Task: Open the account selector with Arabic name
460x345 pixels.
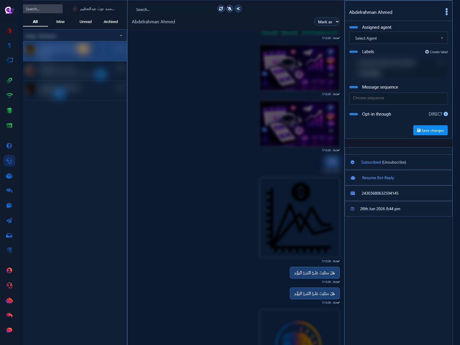Action: [x=94, y=9]
